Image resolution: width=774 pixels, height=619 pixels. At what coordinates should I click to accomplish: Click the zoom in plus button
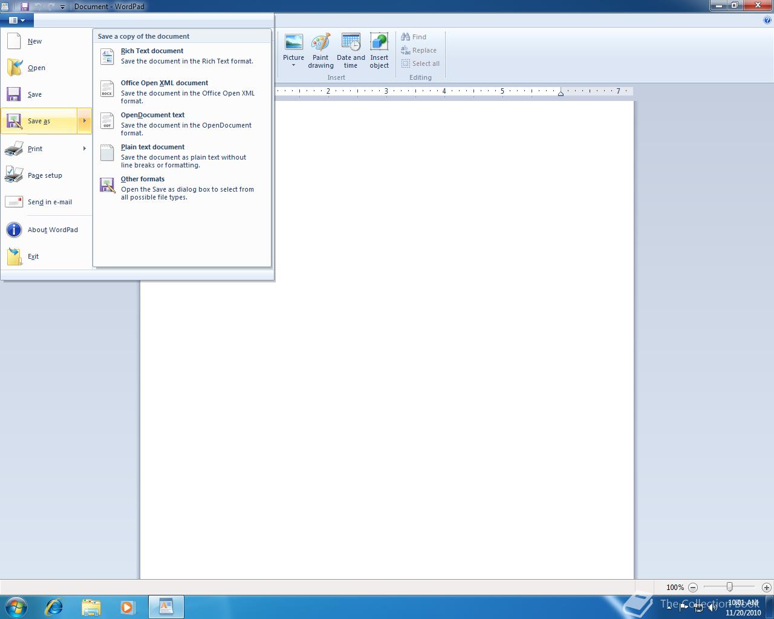(767, 587)
